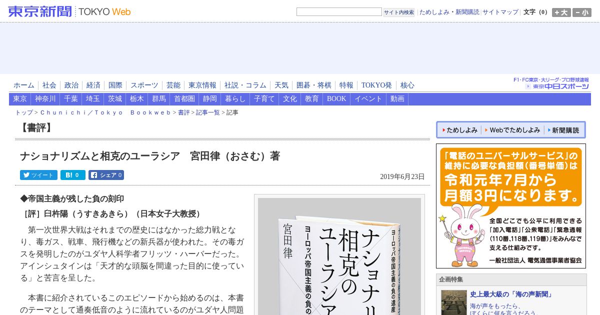
Task: Open the 東京情報 section
Action: coord(202,85)
